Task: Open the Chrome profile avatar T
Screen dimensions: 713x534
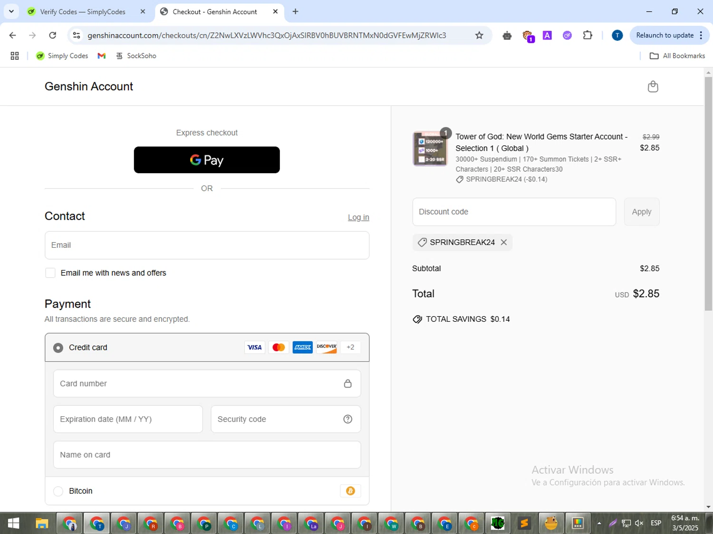Action: [x=617, y=35]
